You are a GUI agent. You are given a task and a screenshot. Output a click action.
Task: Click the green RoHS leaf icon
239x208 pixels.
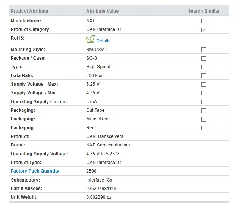click(90, 39)
